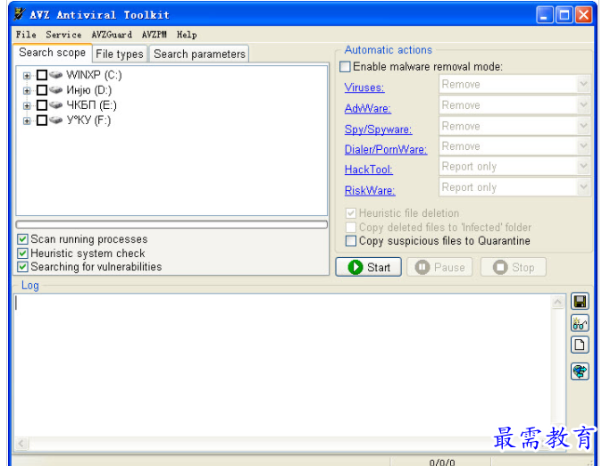Open the Help menu
602x466 pixels.
(x=187, y=35)
